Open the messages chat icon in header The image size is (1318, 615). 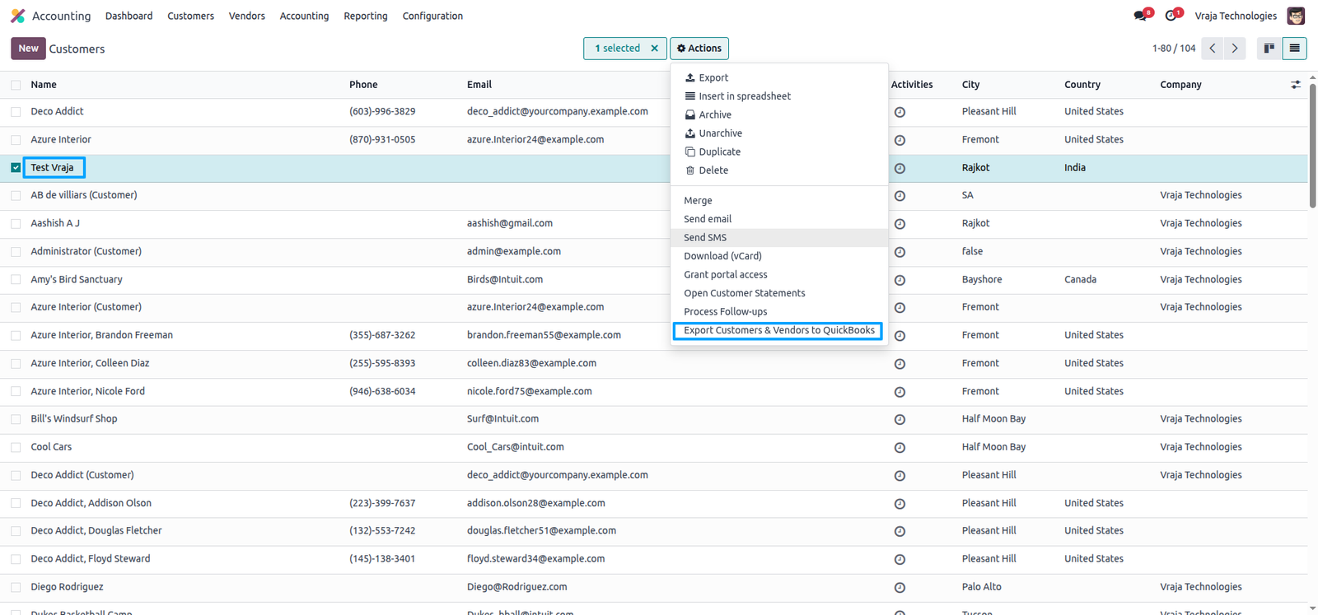[x=1141, y=16]
